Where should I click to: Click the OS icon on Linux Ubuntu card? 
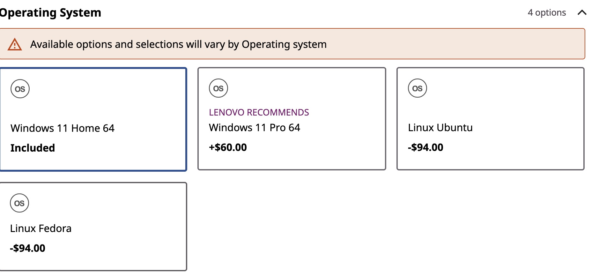(x=418, y=88)
